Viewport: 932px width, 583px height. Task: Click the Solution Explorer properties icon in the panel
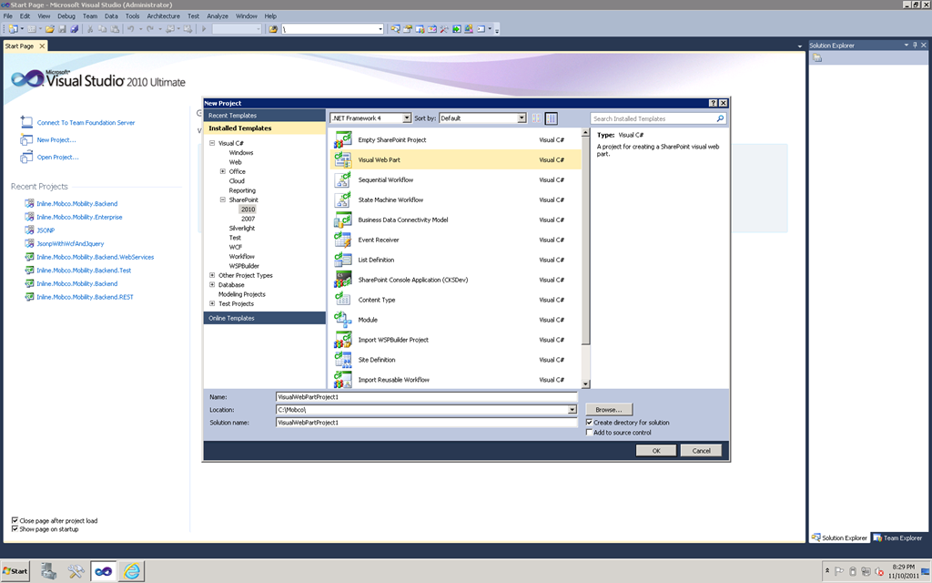(x=817, y=57)
